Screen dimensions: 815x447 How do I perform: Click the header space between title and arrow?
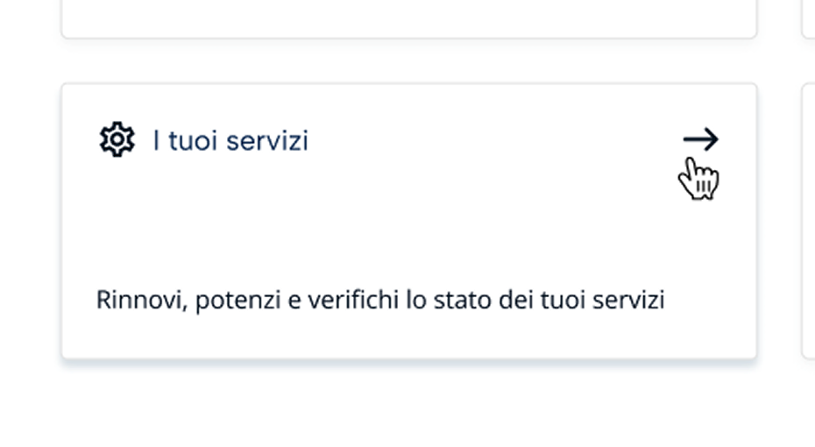pyautogui.click(x=491, y=140)
